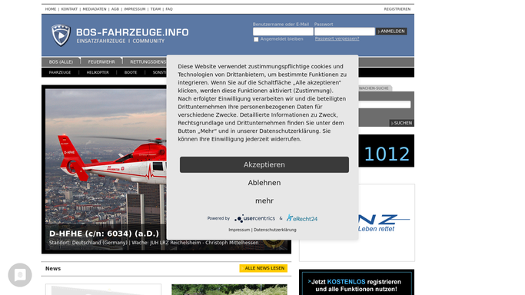Select the FEUERWEHR tab
The width and height of the screenshot is (525, 295).
(101, 62)
